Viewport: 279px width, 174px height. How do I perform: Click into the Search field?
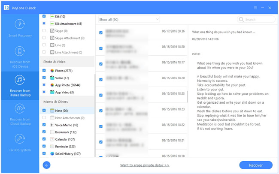[x=256, y=19]
